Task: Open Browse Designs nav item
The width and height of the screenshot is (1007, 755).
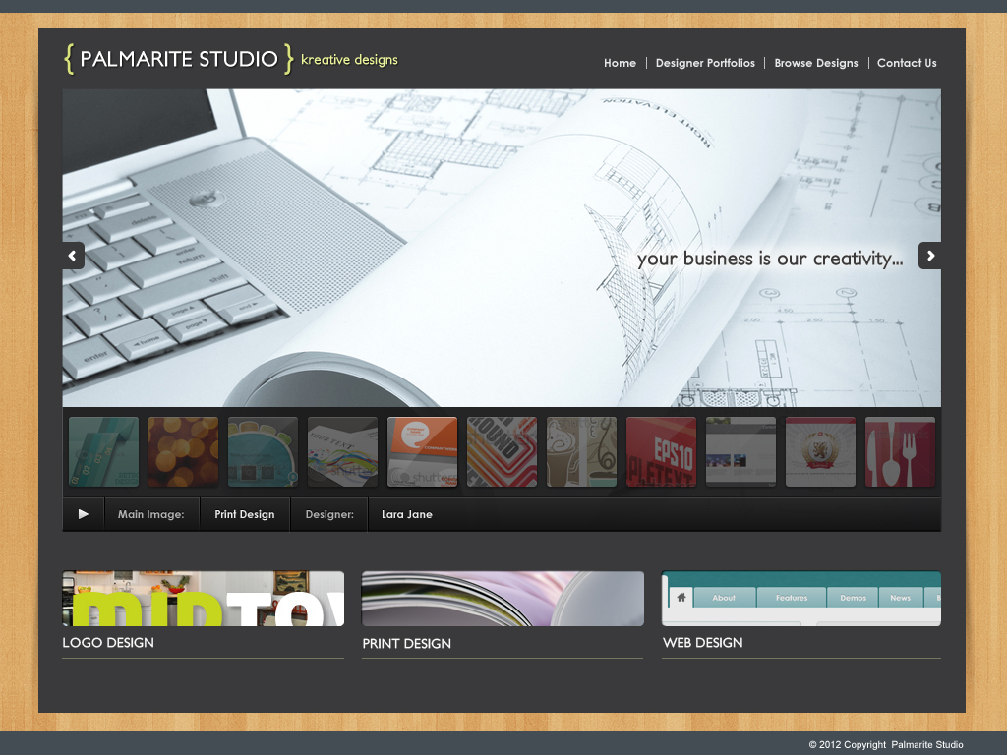Action: [x=815, y=63]
